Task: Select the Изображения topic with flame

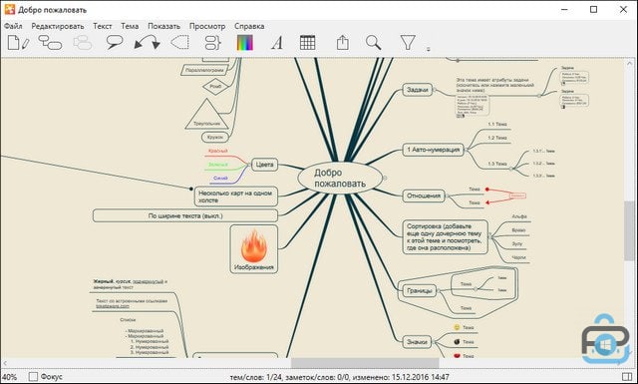Action: pyautogui.click(x=254, y=248)
